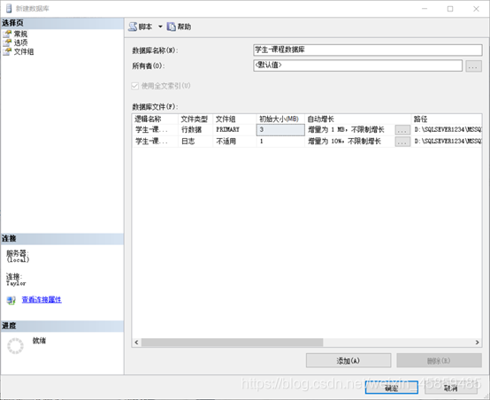Click the 确定 OK button
This screenshot has height=400, width=490.
[x=392, y=388]
